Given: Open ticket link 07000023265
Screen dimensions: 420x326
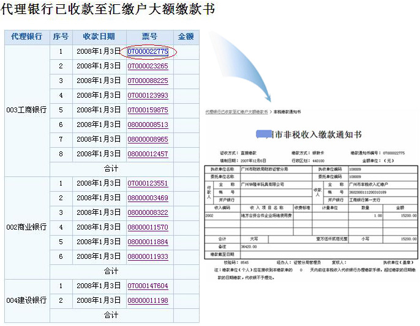Looking at the screenshot, I should point(148,66).
